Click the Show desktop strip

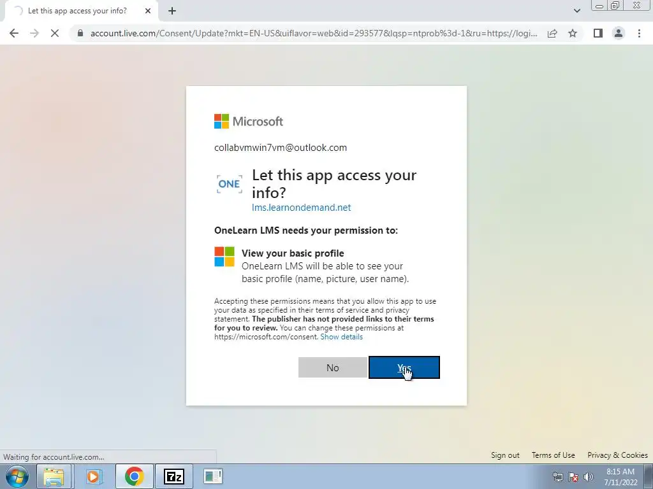pos(649,476)
